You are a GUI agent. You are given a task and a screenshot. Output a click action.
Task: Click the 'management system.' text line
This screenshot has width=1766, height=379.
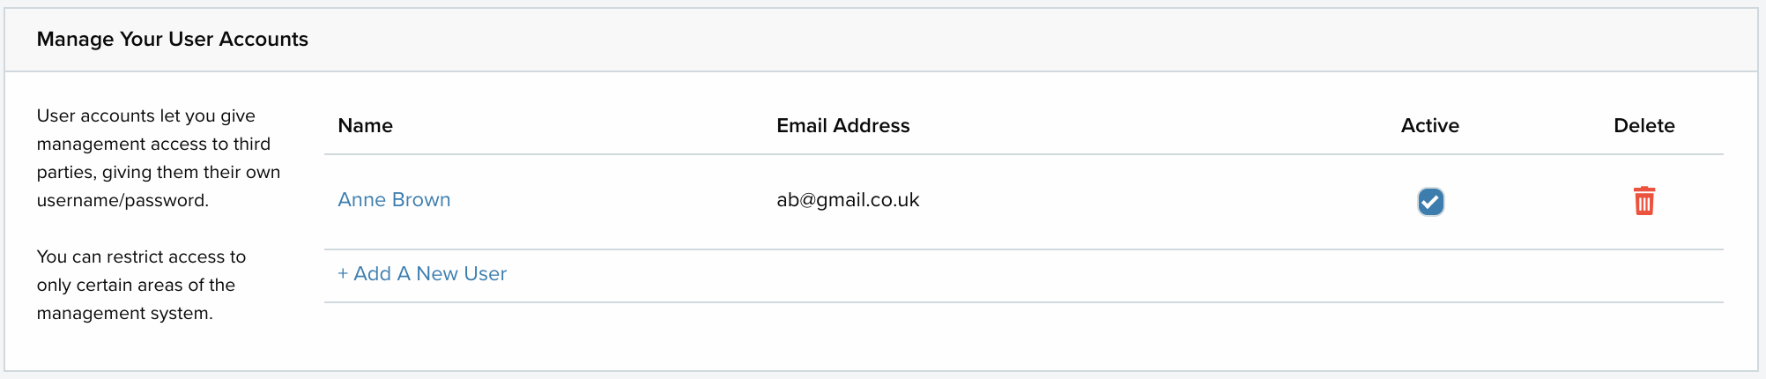coord(124,314)
